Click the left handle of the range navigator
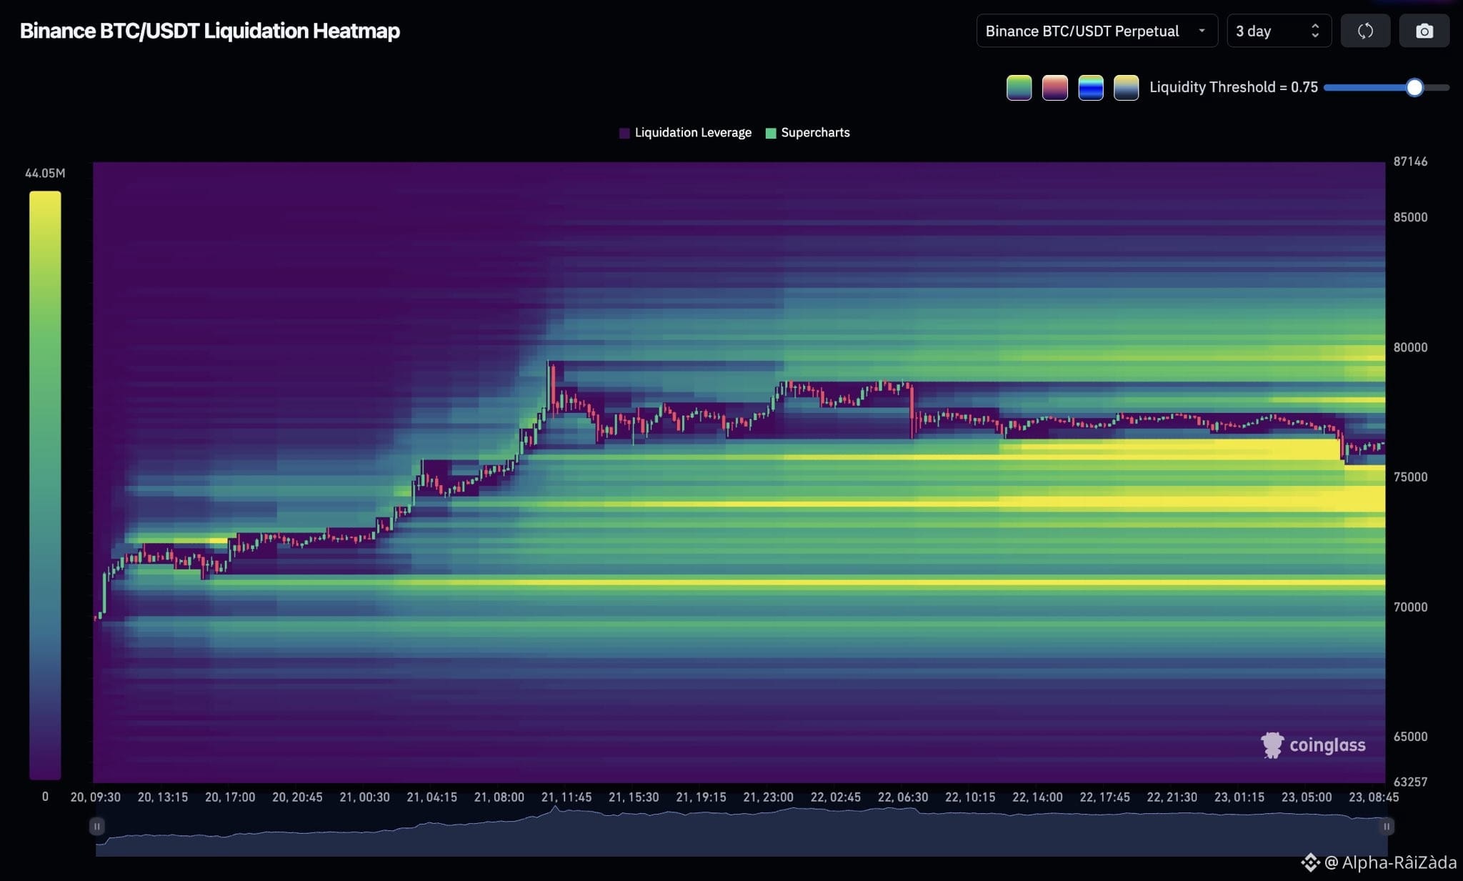 click(96, 826)
